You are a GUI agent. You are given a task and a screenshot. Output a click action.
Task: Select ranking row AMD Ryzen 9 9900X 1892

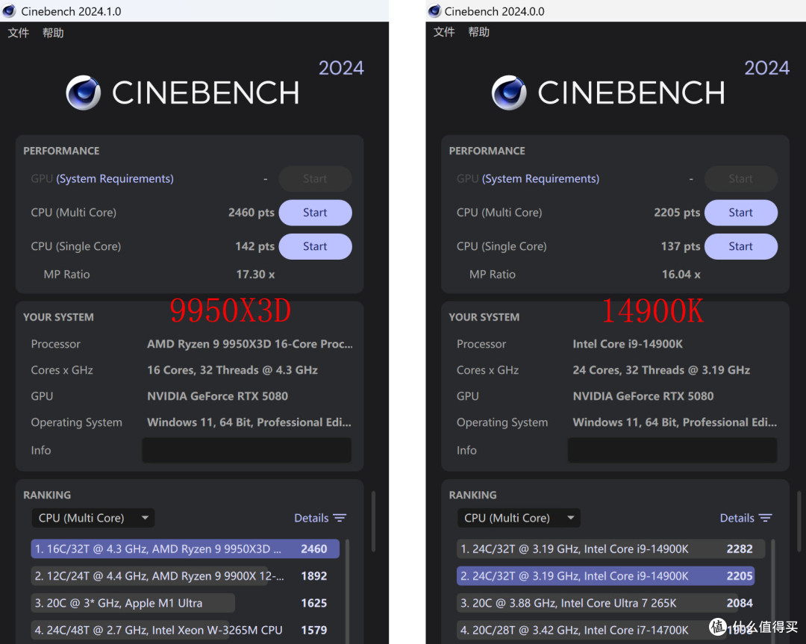click(185, 575)
